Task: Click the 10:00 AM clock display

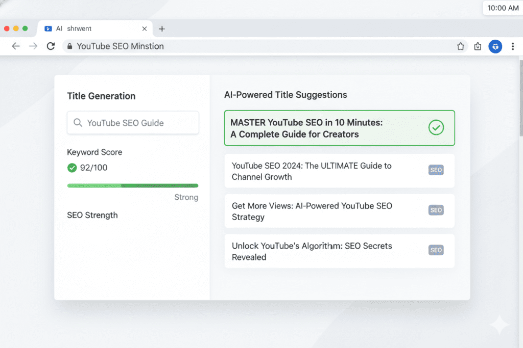Action: click(503, 8)
